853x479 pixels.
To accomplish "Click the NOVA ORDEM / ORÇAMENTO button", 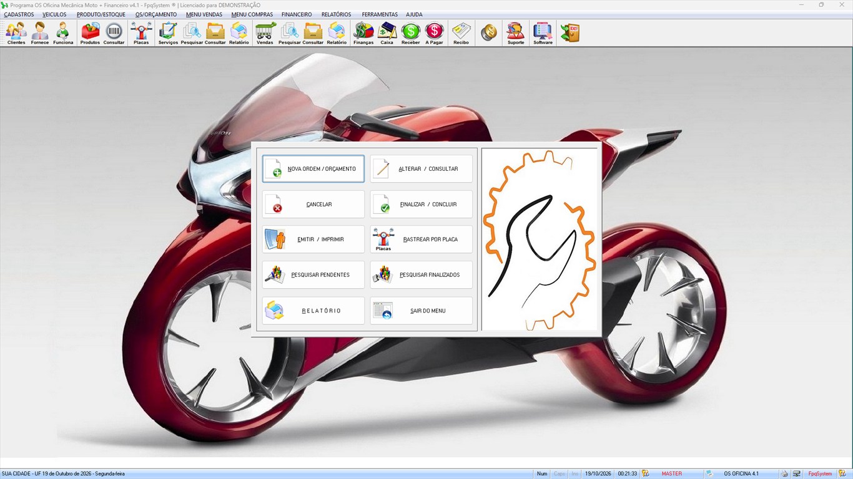I will tap(313, 169).
